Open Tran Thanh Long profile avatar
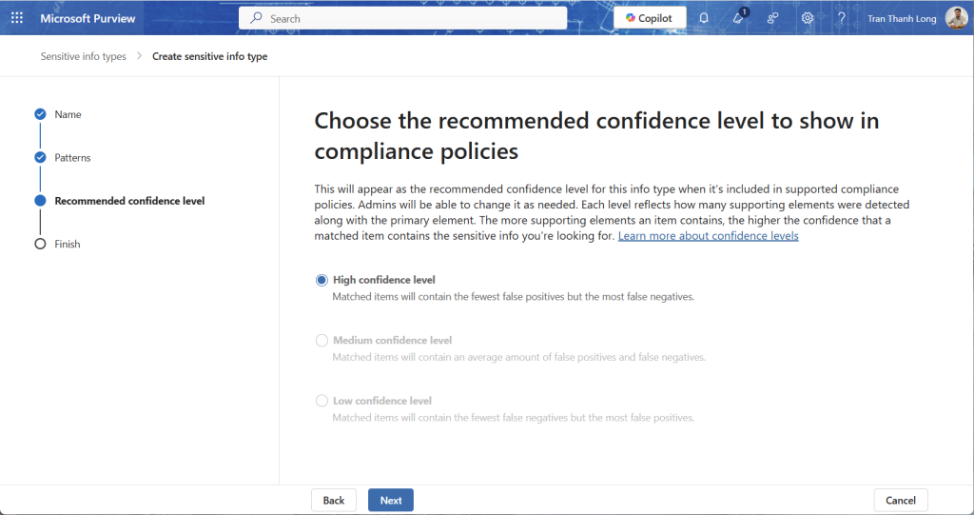Viewport: 974px width, 515px height. coord(956,18)
